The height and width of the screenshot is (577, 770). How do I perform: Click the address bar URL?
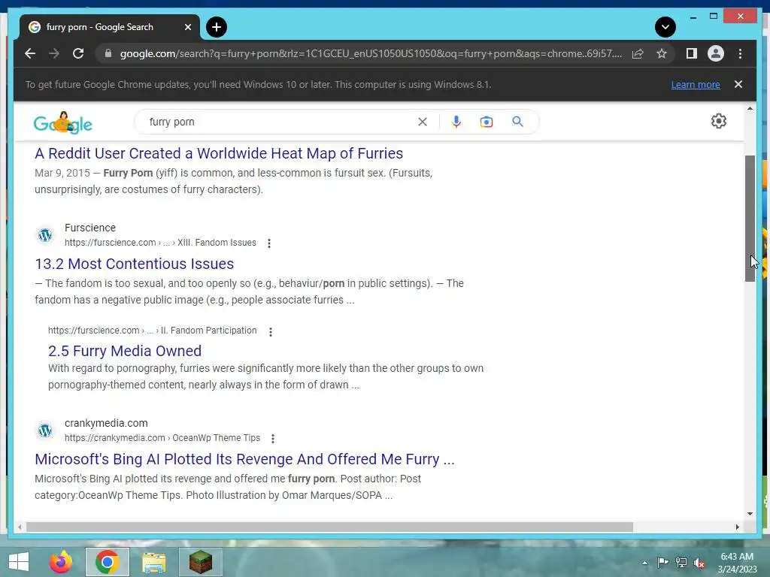click(371, 53)
